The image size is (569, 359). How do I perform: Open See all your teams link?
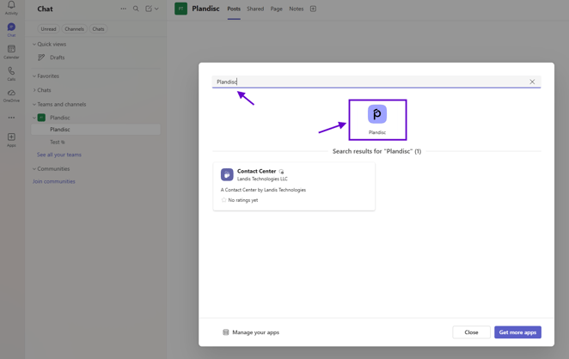point(59,155)
